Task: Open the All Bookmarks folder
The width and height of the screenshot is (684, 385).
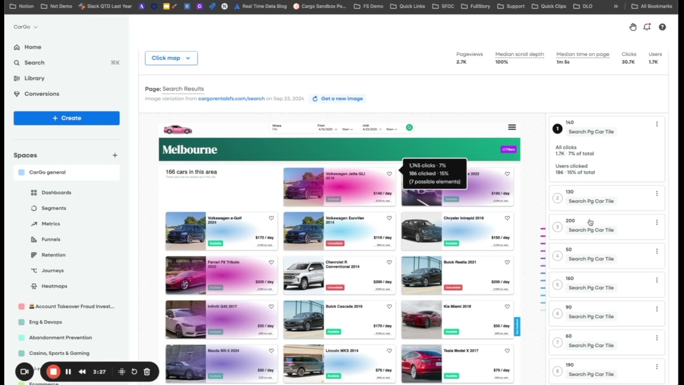Action: click(x=651, y=6)
